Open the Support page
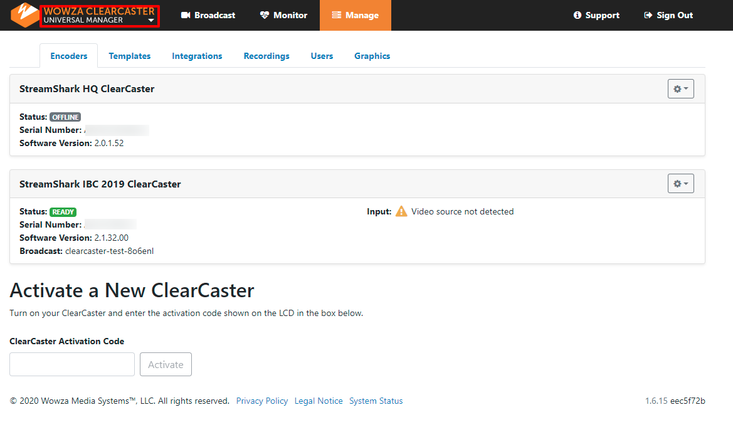Screen dimensions: 733x427 point(596,16)
